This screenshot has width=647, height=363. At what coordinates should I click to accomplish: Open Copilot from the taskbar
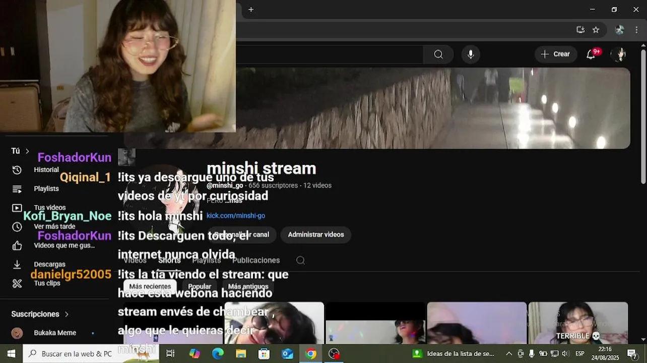click(x=195, y=353)
